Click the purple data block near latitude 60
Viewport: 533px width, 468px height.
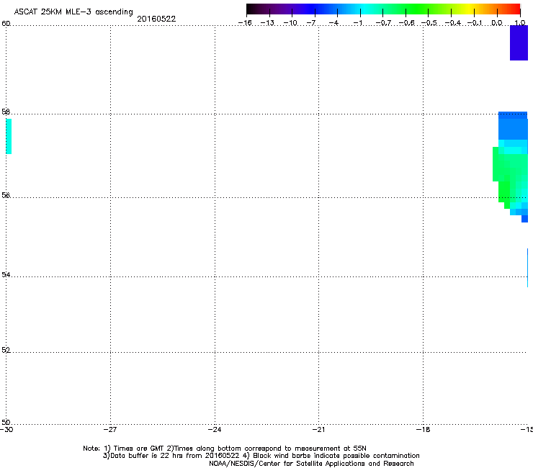tap(519, 42)
